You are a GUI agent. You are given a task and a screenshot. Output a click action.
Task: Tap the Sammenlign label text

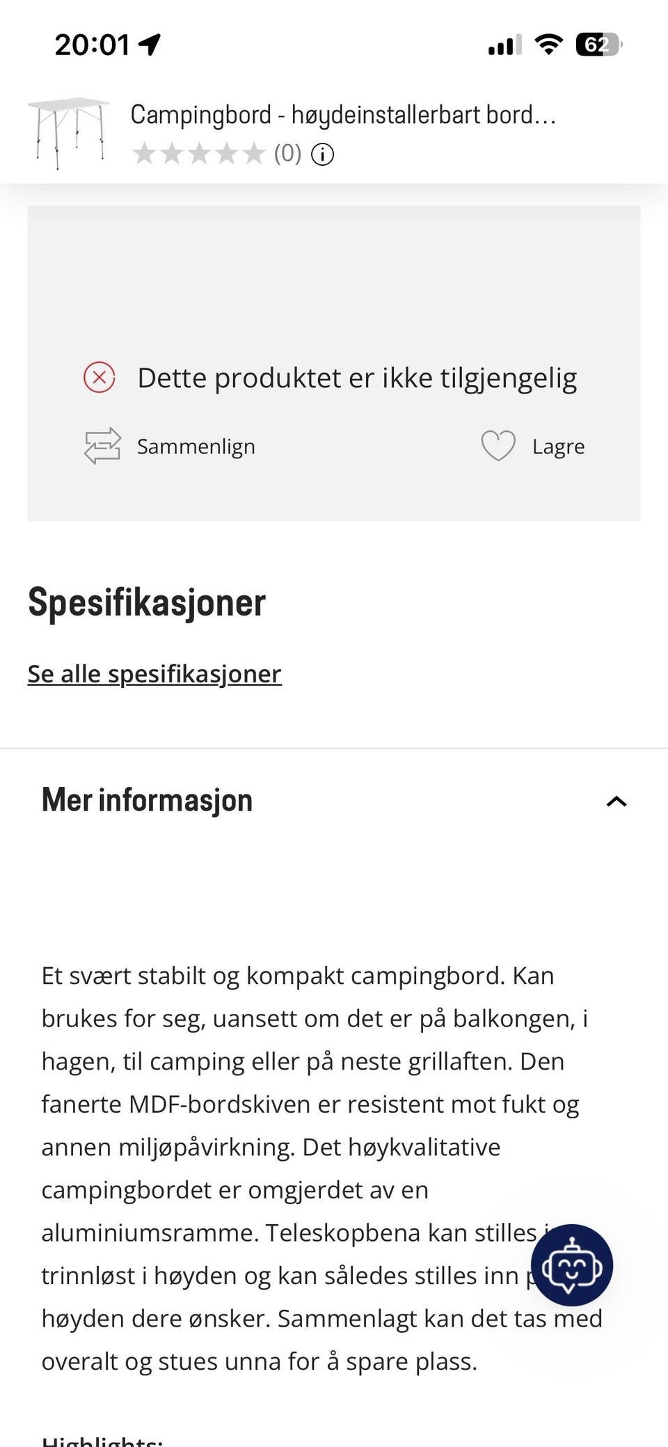click(x=196, y=446)
